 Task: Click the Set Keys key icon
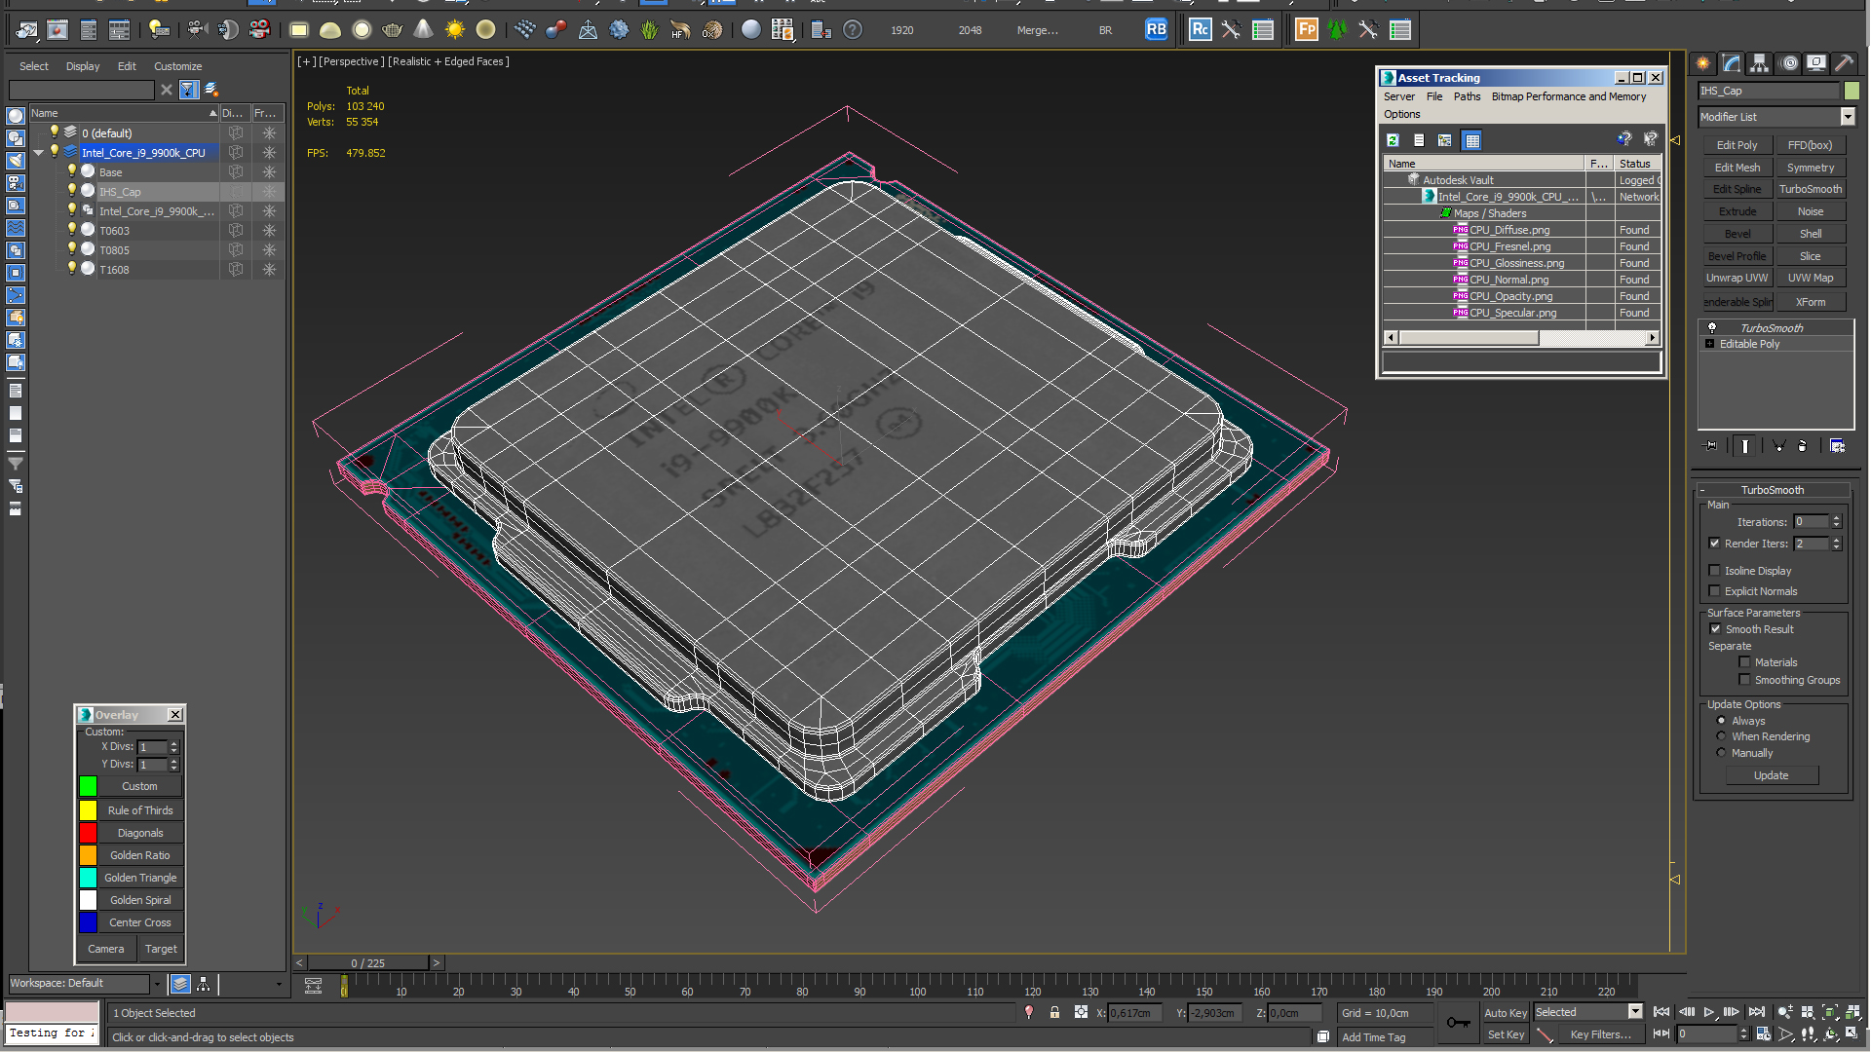[1459, 1023]
